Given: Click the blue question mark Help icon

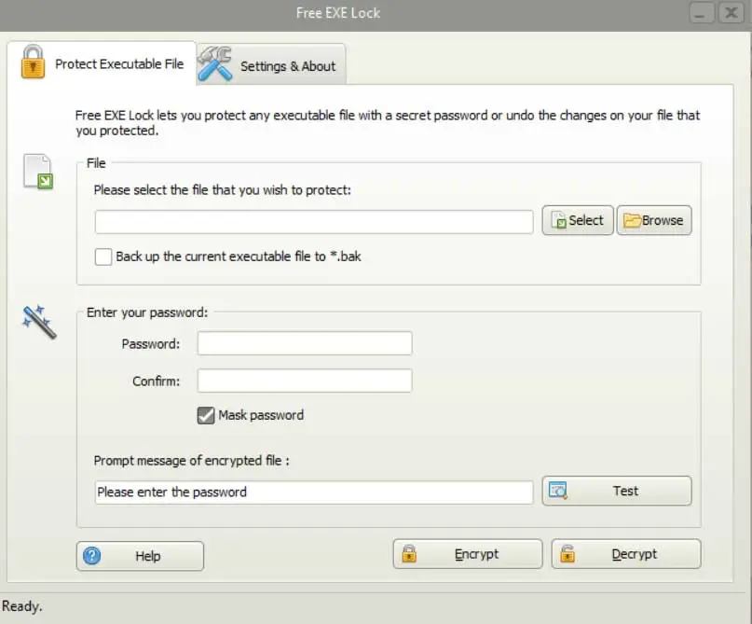Looking at the screenshot, I should coord(92,556).
